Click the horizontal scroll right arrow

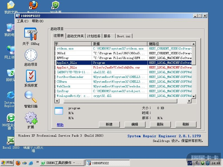coord(189,101)
